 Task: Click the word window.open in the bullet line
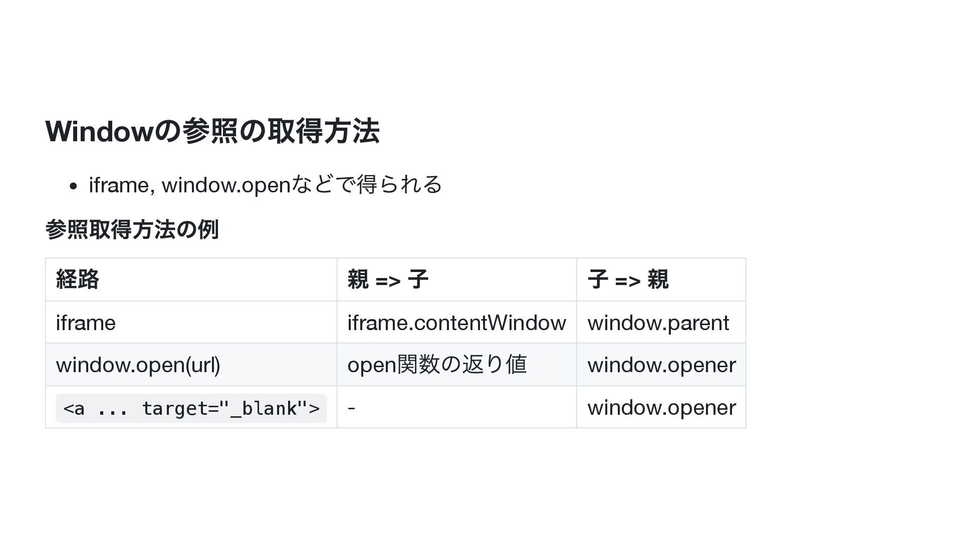pyautogui.click(x=226, y=185)
